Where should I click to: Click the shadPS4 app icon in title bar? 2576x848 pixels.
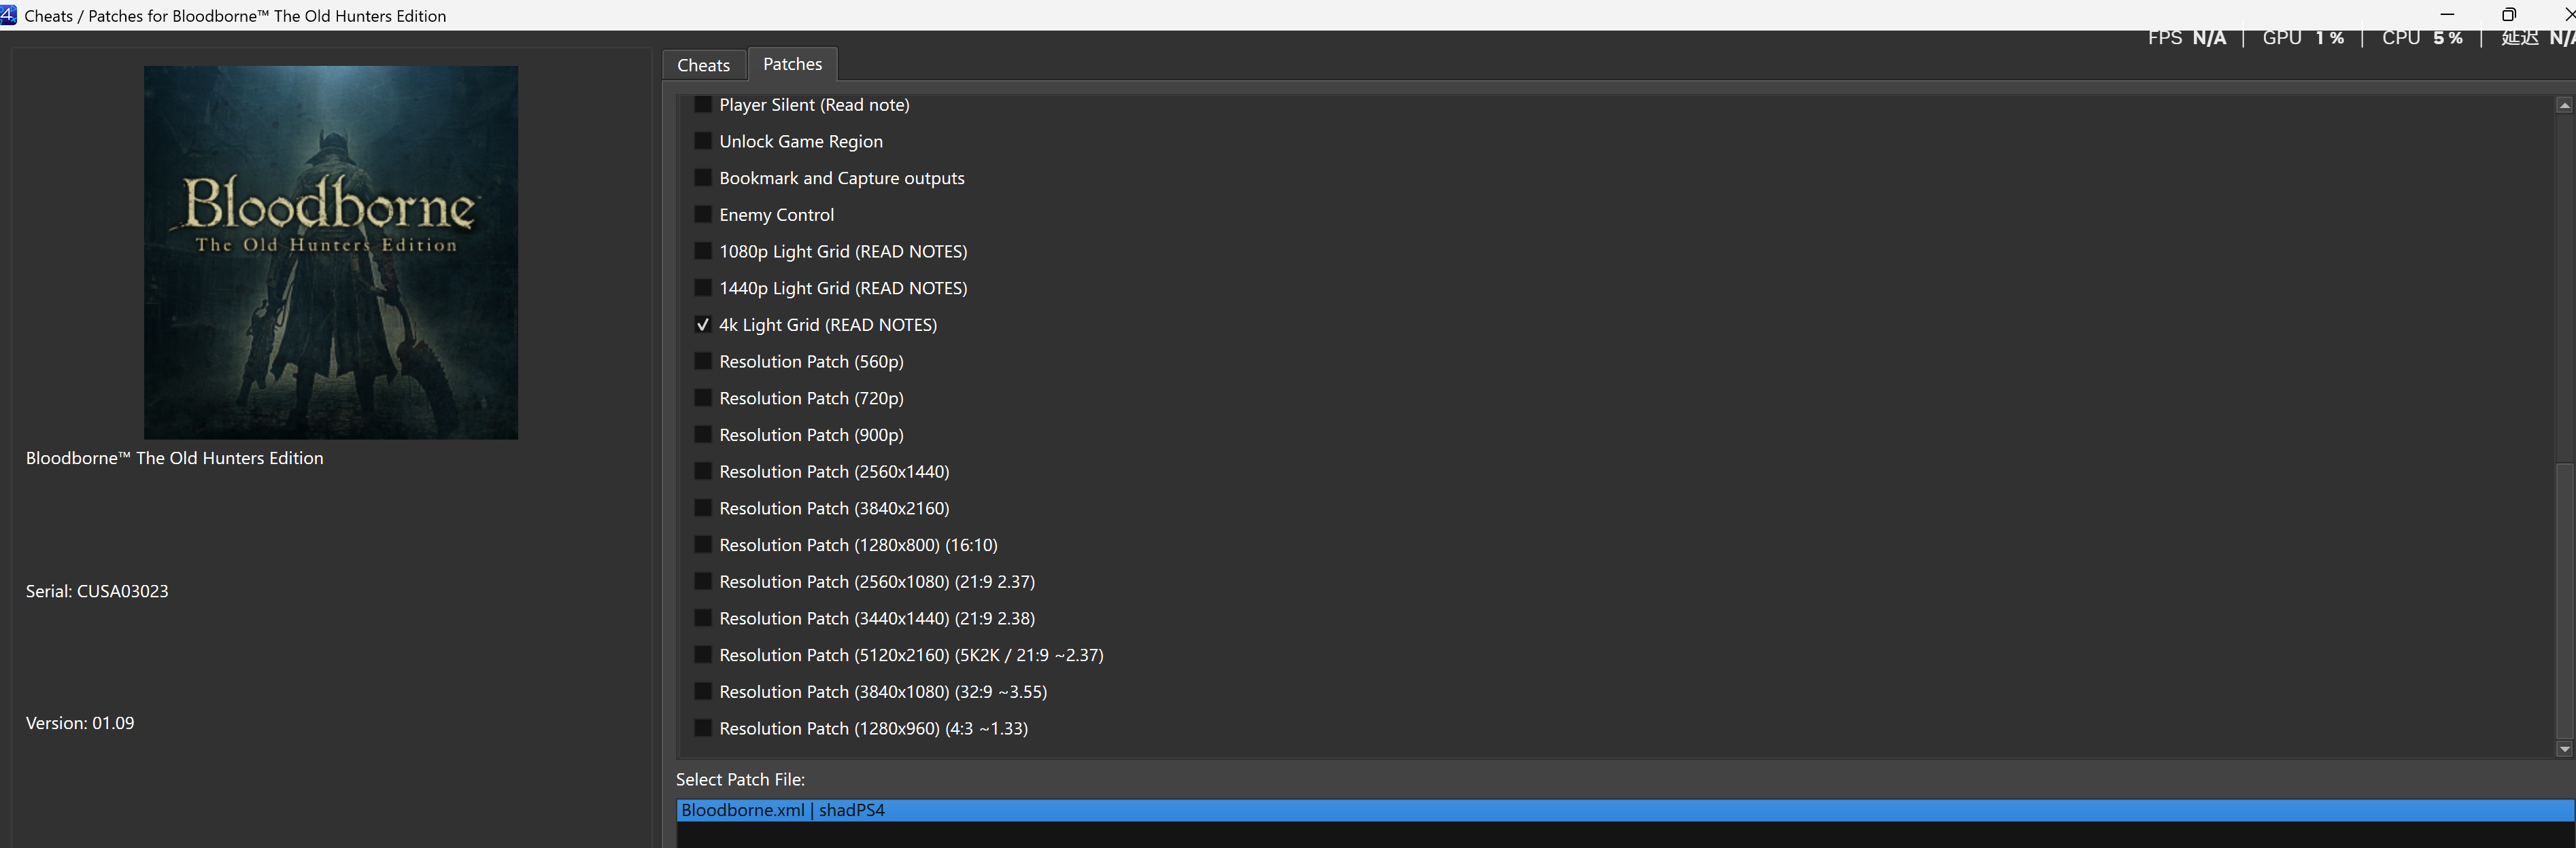(x=8, y=14)
